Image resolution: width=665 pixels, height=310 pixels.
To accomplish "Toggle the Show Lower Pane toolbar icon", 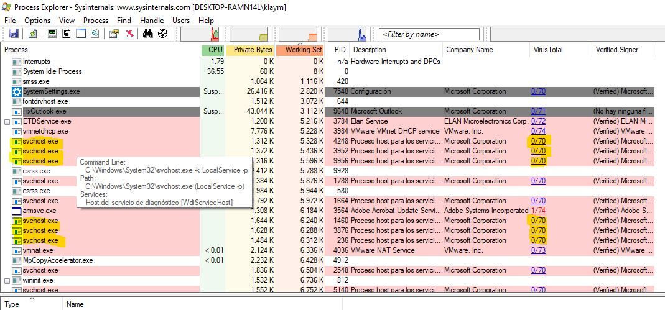I will pyautogui.click(x=81, y=34).
